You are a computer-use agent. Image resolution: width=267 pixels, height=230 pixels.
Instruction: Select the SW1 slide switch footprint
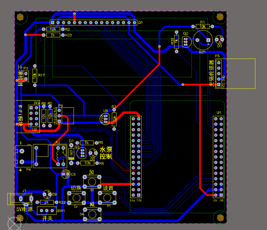47,210
